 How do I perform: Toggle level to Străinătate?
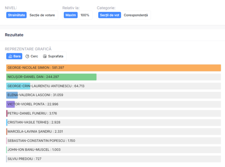point(16,15)
